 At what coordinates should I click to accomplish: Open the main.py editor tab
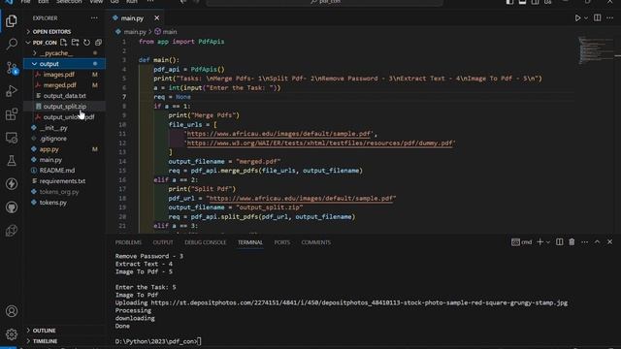tap(132, 18)
